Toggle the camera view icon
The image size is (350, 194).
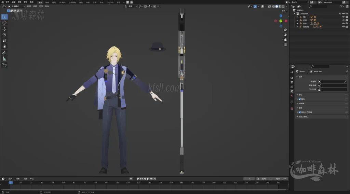[x=285, y=40]
